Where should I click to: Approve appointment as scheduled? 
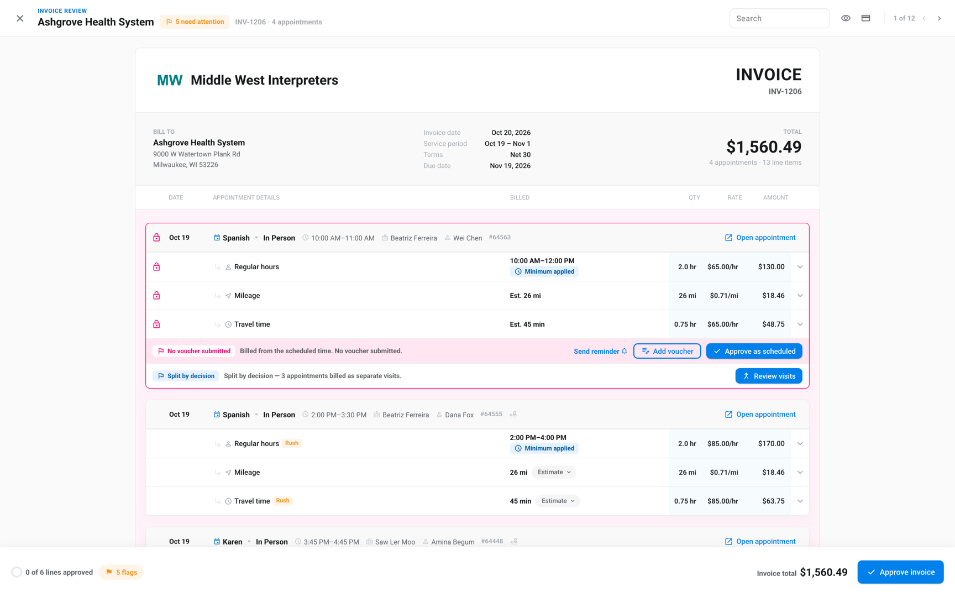[754, 351]
